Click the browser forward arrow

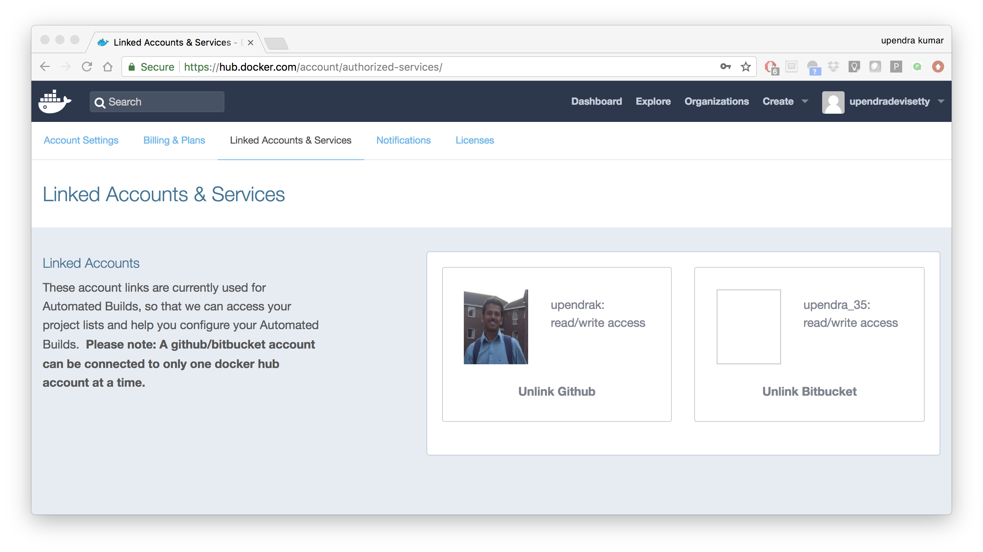pyautogui.click(x=66, y=67)
